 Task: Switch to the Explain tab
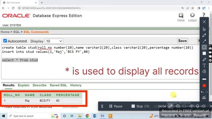point(24,85)
